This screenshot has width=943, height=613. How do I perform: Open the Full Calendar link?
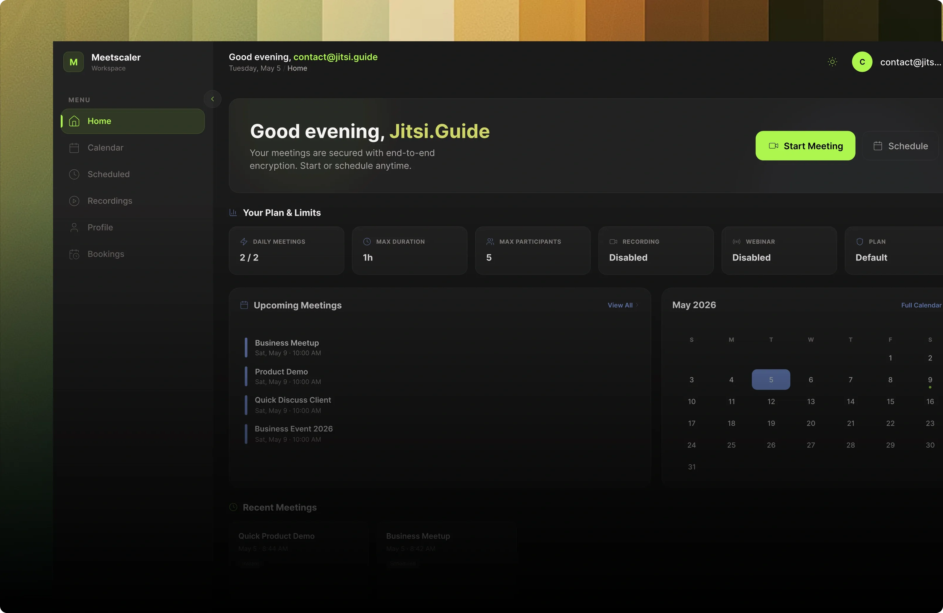pyautogui.click(x=921, y=305)
